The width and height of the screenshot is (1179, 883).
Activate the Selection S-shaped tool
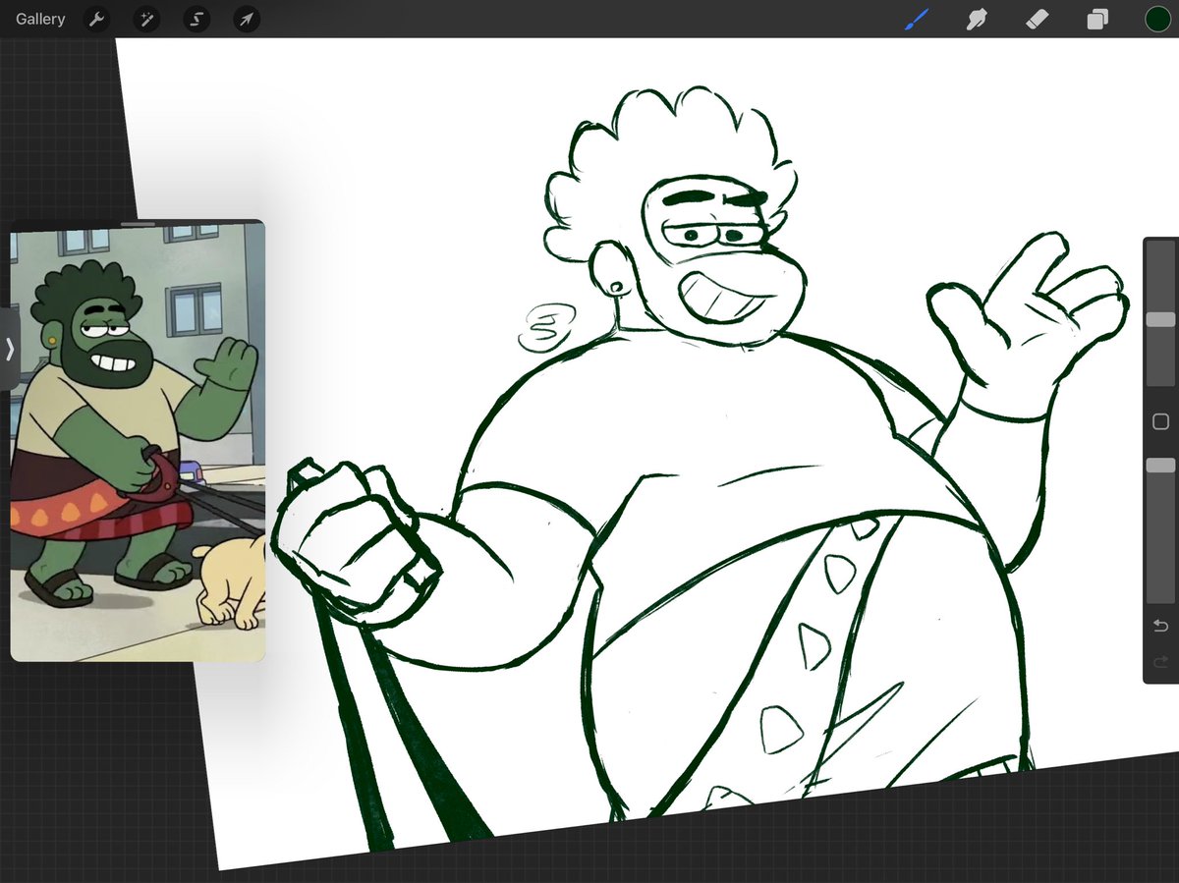coord(196,19)
